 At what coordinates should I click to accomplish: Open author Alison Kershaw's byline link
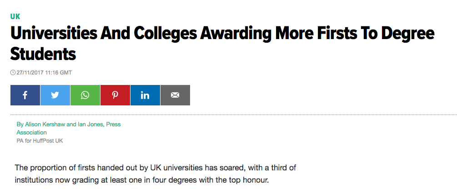[x=41, y=124]
